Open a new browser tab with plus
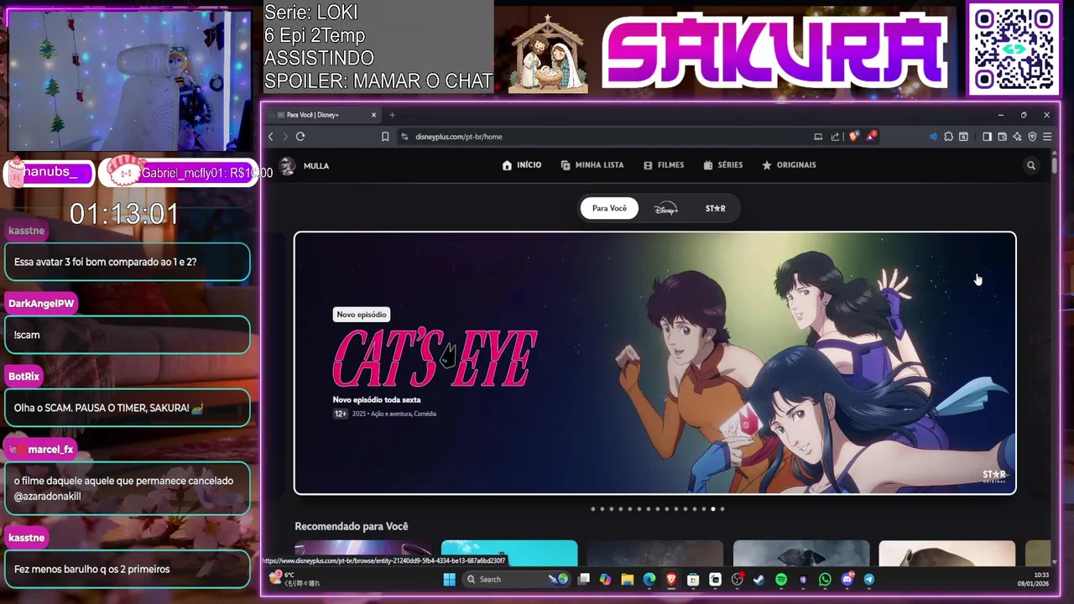 (392, 115)
